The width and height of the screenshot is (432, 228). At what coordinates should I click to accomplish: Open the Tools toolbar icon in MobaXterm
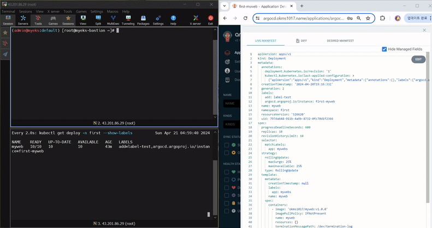coord(38,20)
